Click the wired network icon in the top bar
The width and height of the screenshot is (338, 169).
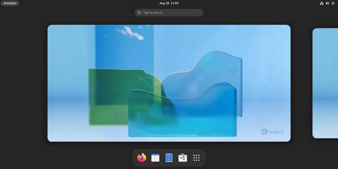coord(322,3)
